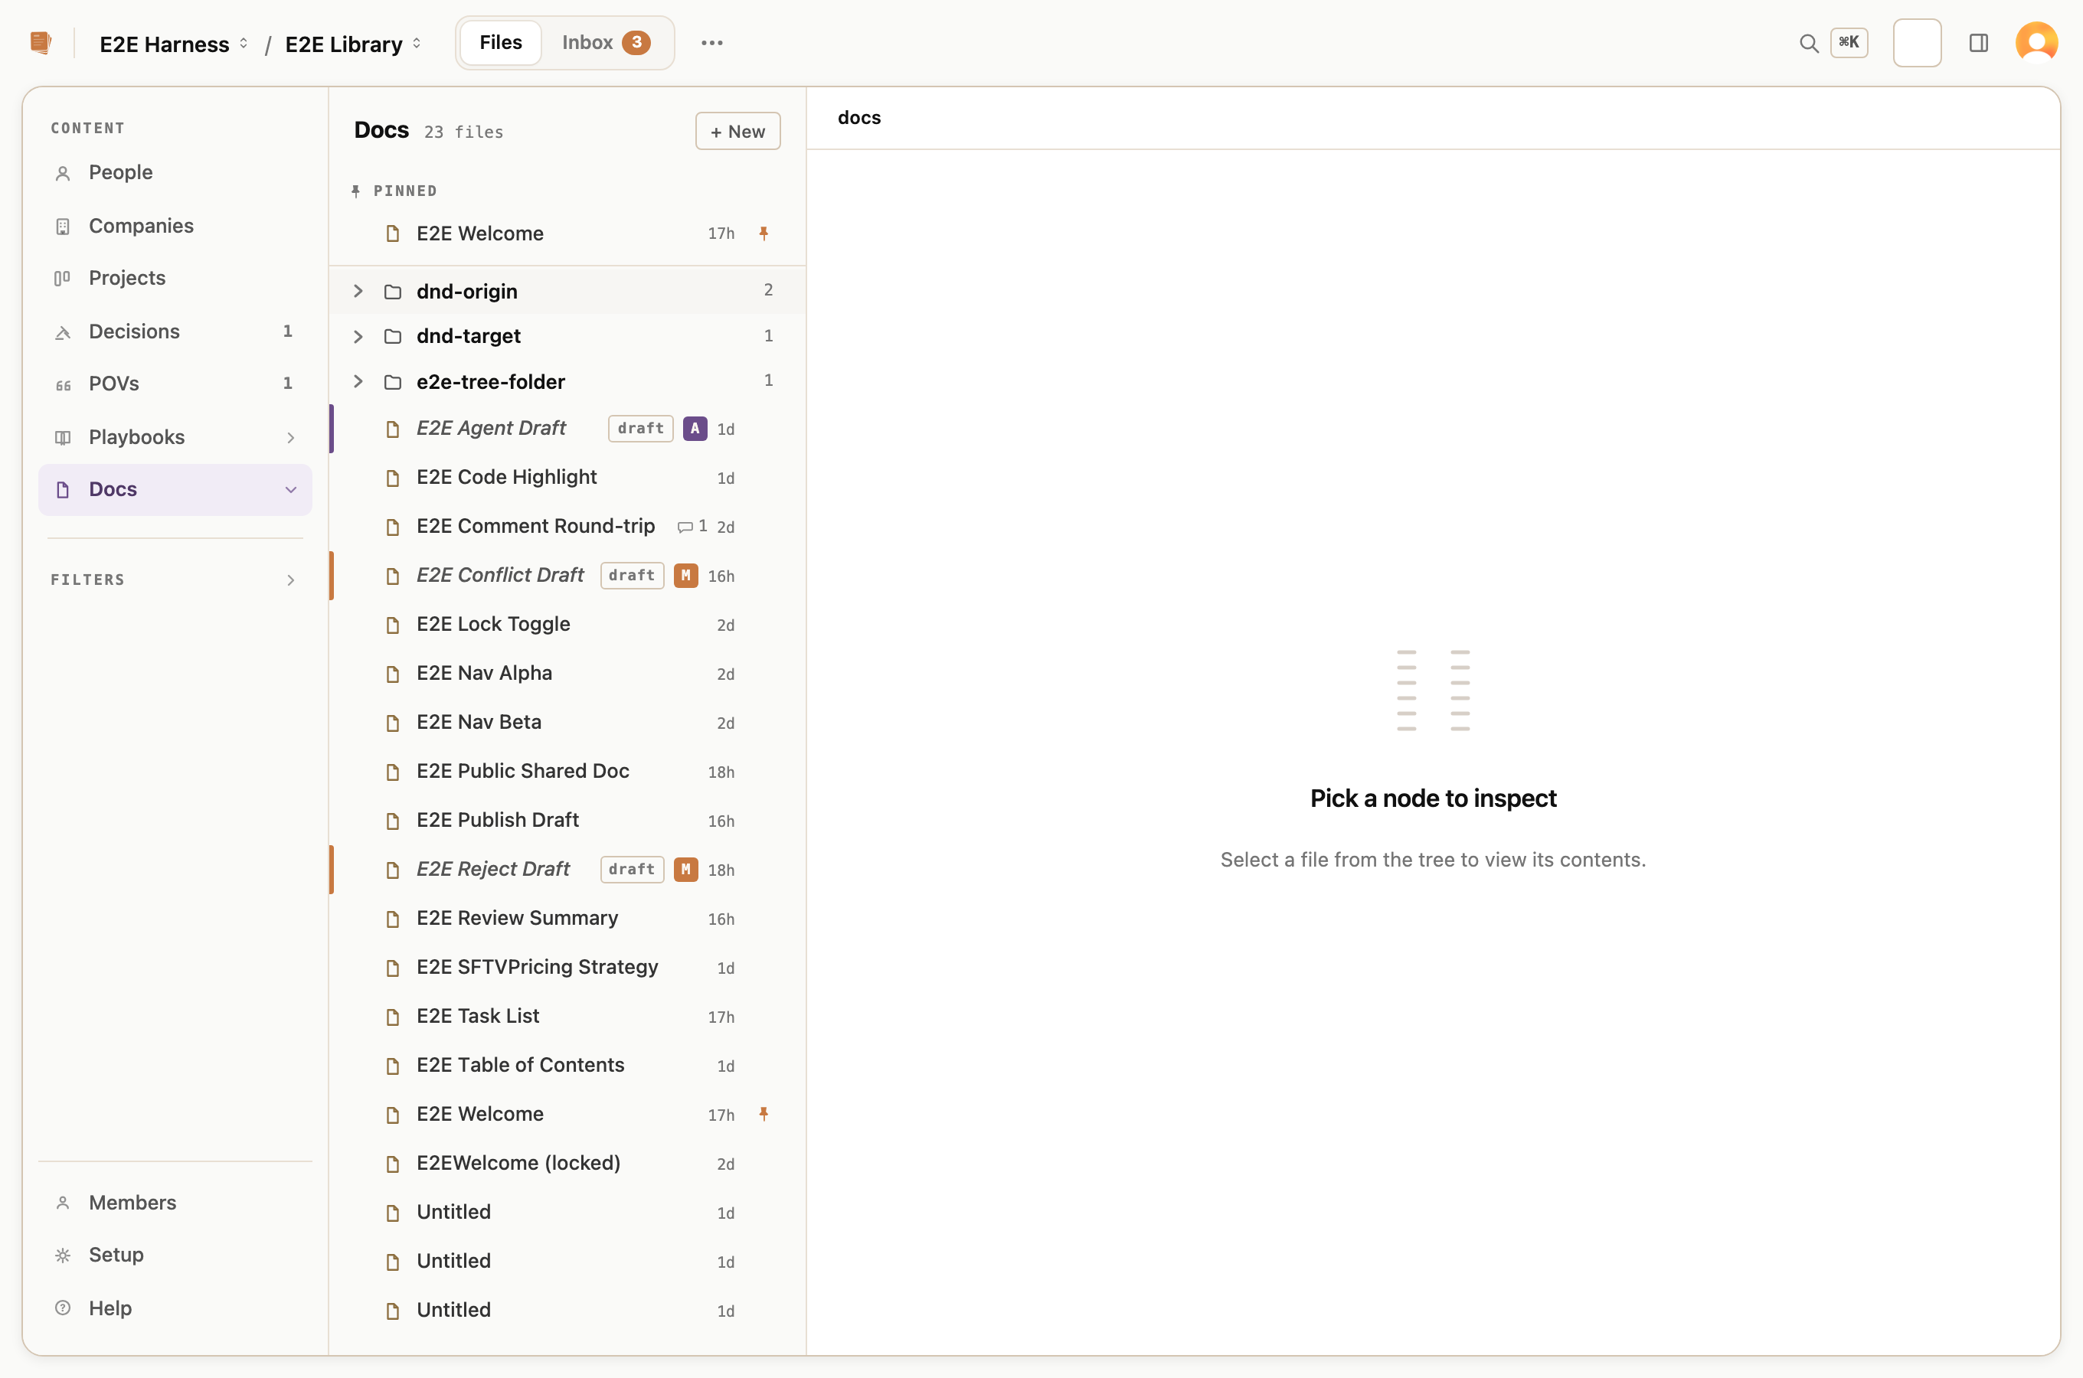This screenshot has height=1378, width=2083.
Task: Expand the dnd-origin folder
Action: pos(358,291)
